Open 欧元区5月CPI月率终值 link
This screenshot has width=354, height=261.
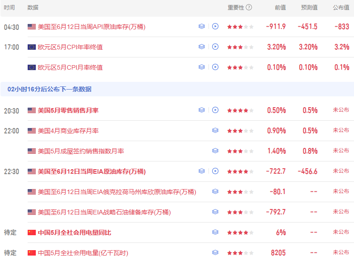pos(70,67)
